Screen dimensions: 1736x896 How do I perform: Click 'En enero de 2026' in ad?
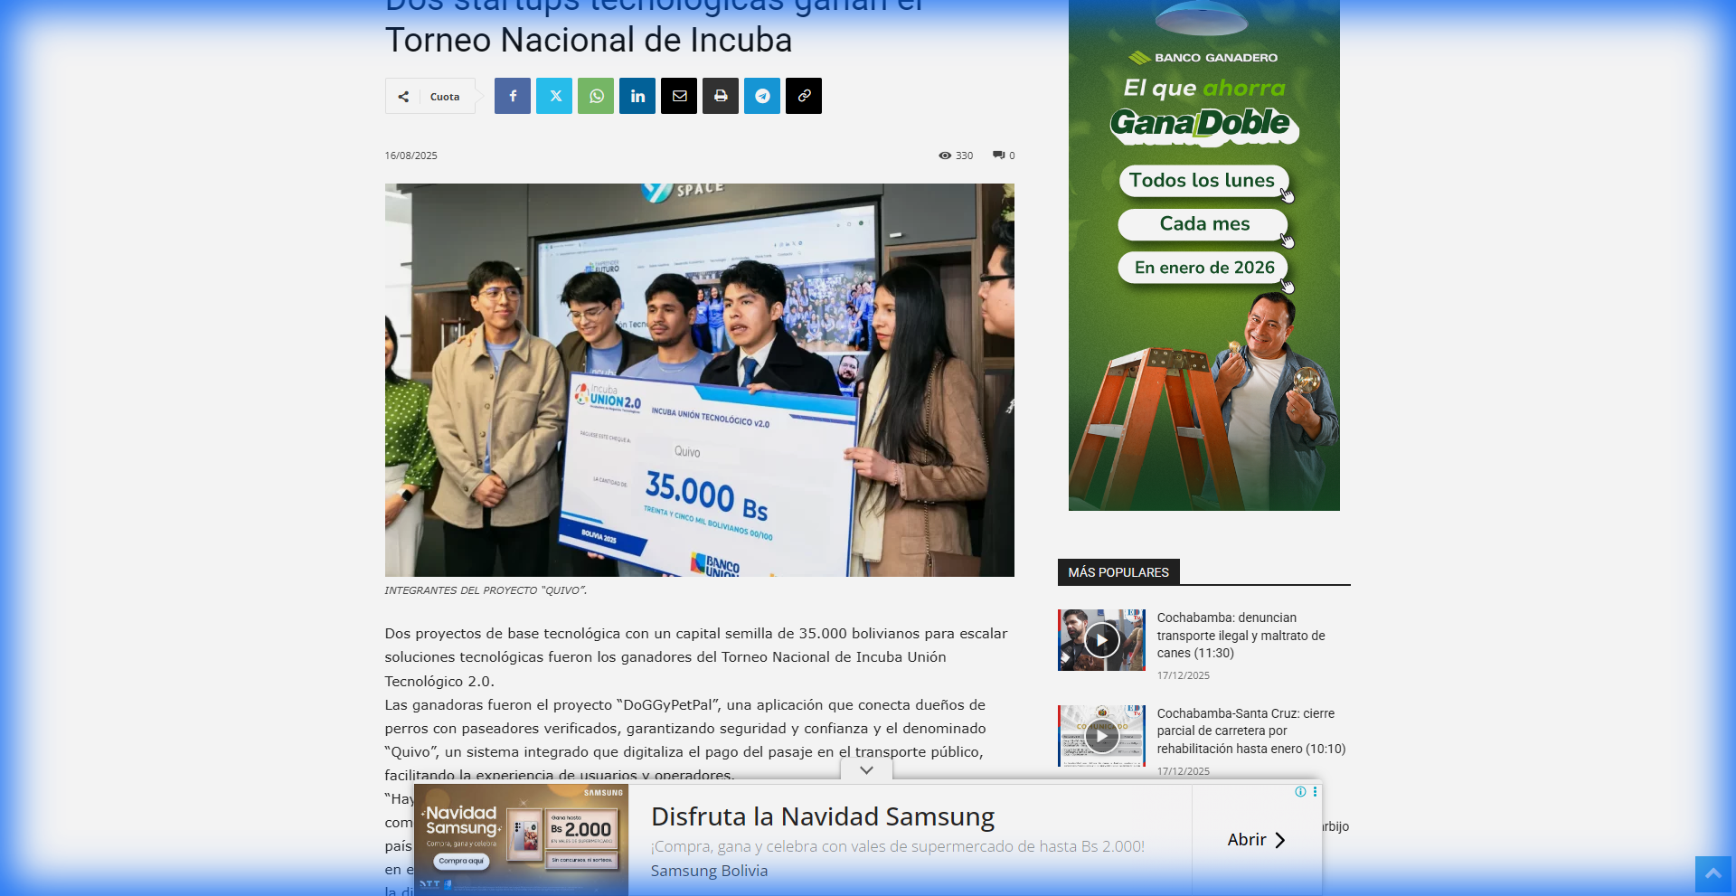coord(1203,268)
